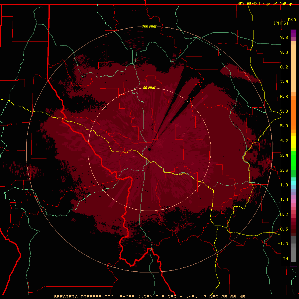Pick the bright green color bar segment
The width and height of the screenshot is (299, 299).
point(293,160)
